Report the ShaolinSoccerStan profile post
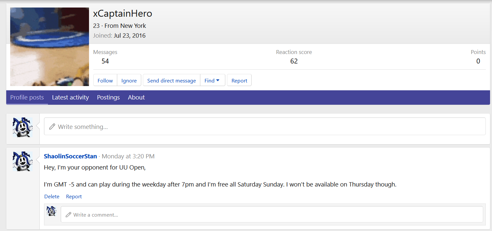This screenshot has width=492, height=231. (74, 197)
